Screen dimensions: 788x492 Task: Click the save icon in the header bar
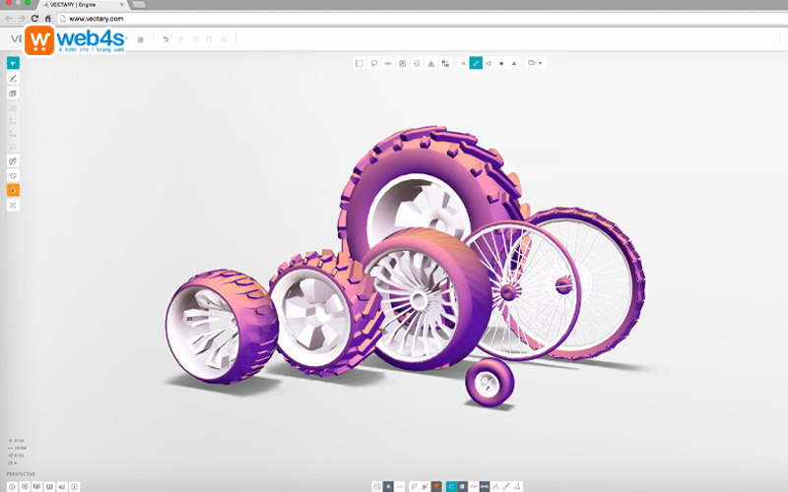[x=141, y=39]
